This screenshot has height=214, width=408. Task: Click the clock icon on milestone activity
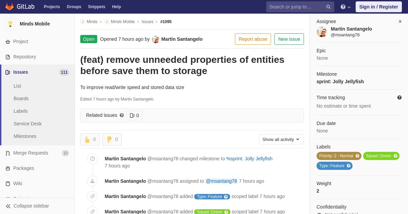pos(92,159)
